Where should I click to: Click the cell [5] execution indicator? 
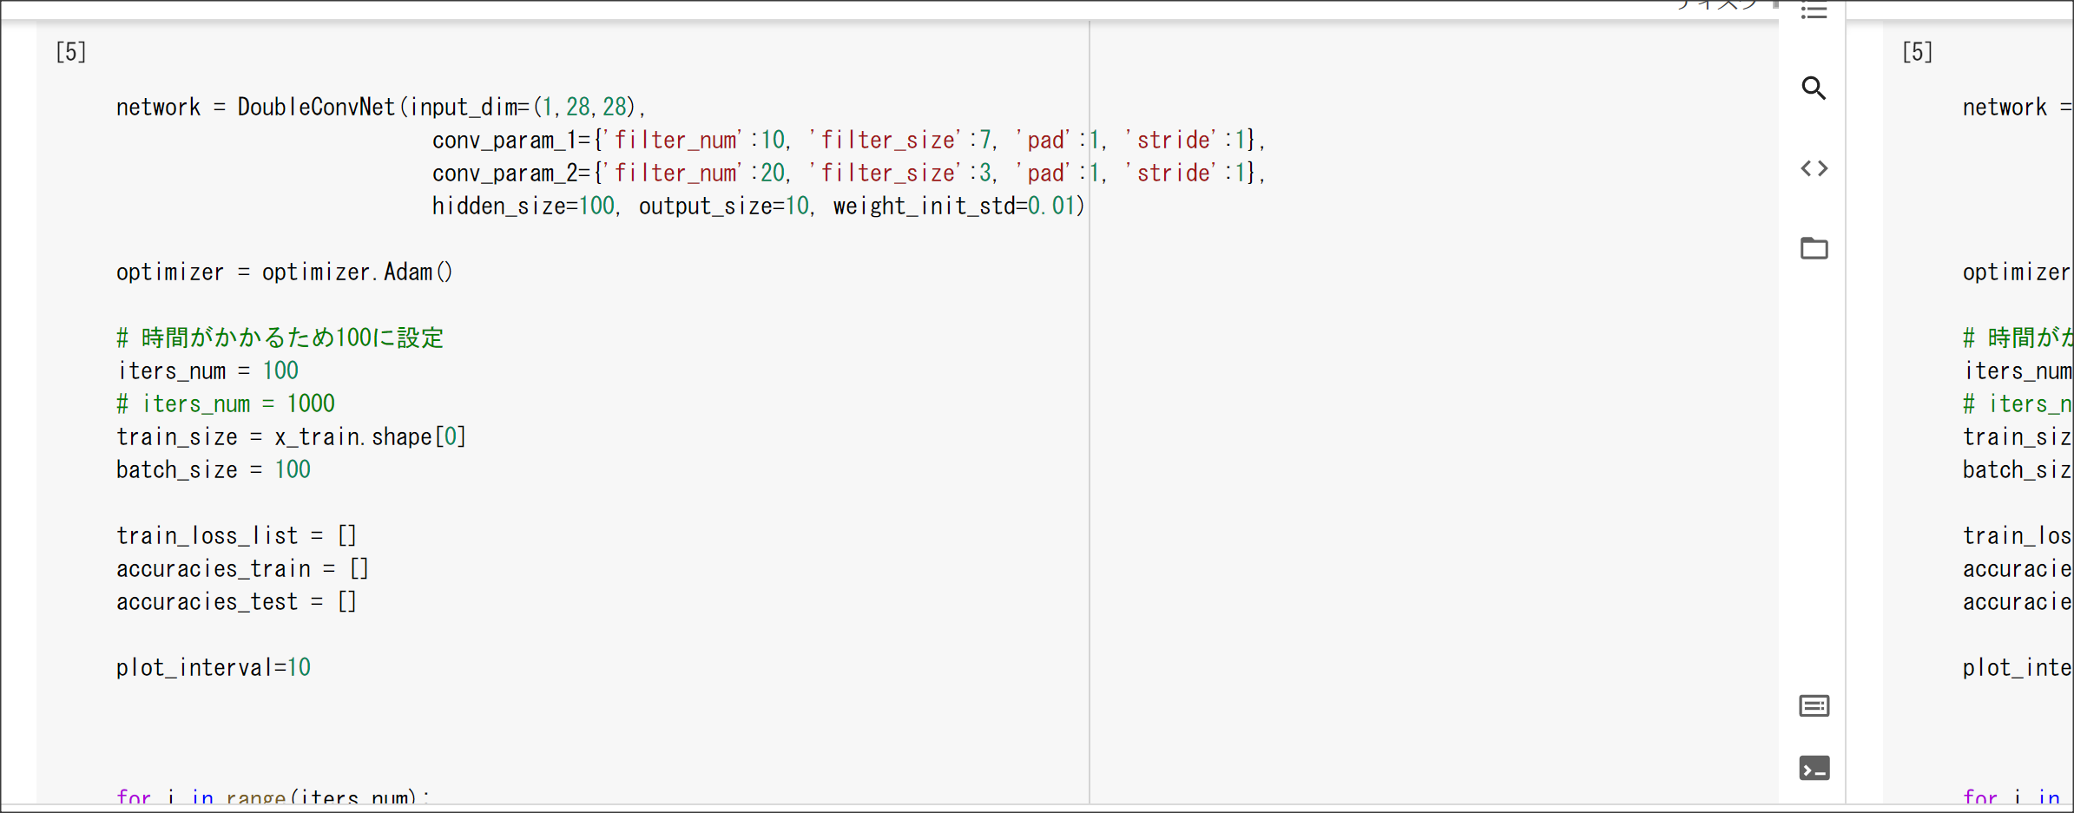[71, 52]
